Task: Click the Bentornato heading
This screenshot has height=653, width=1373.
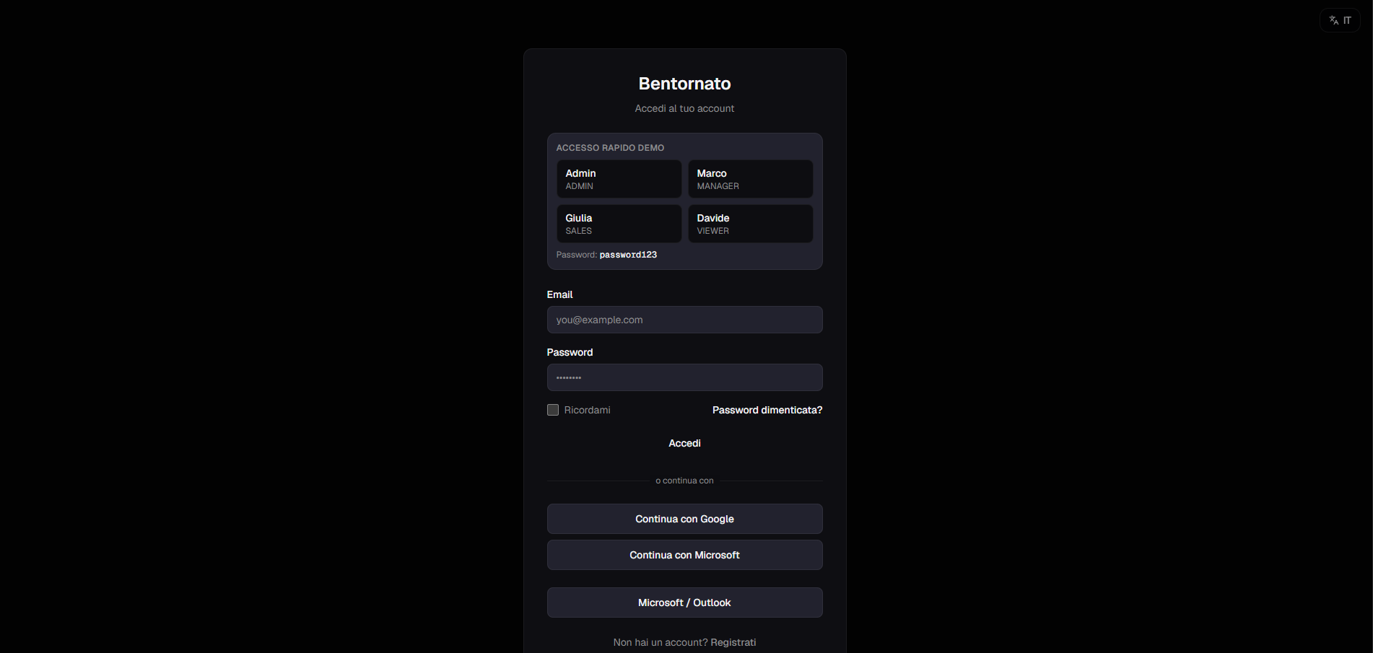Action: [x=684, y=84]
